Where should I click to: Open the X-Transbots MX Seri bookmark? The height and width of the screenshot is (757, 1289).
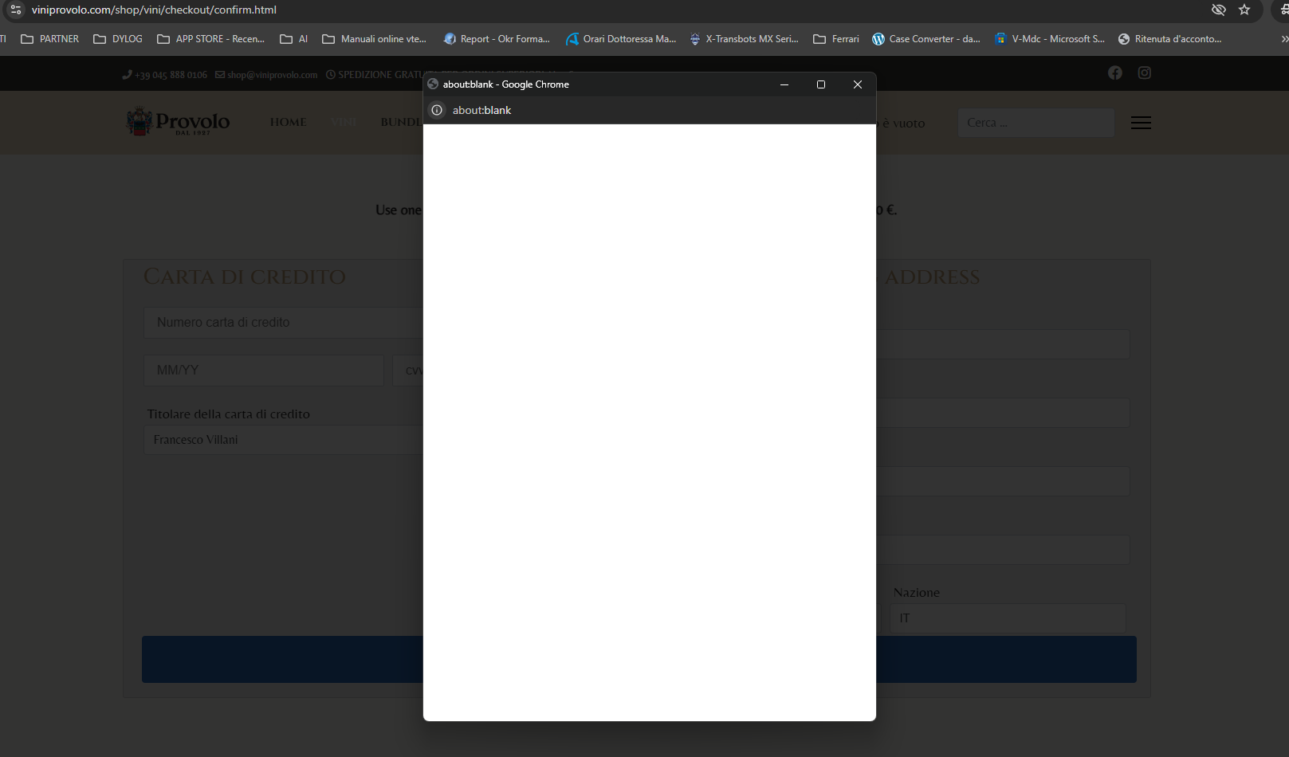point(744,39)
